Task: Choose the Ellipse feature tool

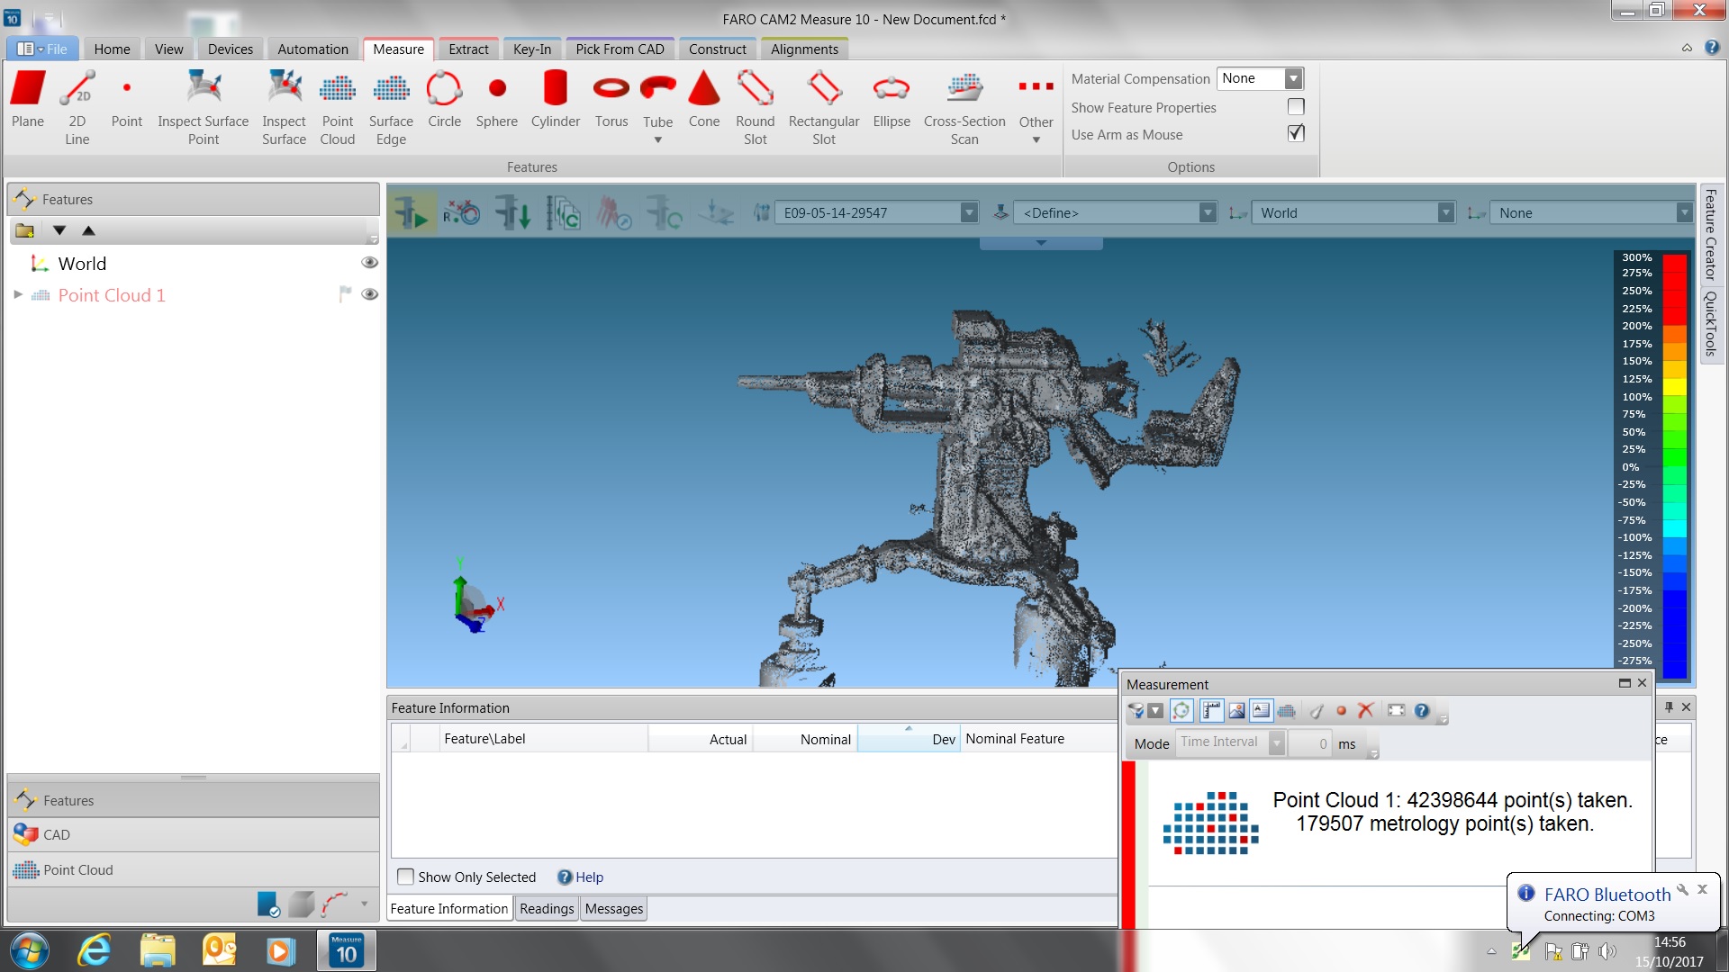Action: pyautogui.click(x=892, y=99)
